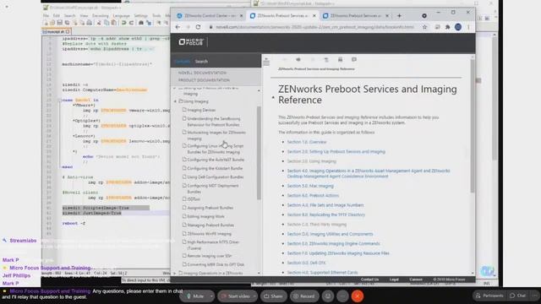The height and width of the screenshot is (304, 541).
Task: Toggle the documentation table of contents panel
Action: (266, 62)
